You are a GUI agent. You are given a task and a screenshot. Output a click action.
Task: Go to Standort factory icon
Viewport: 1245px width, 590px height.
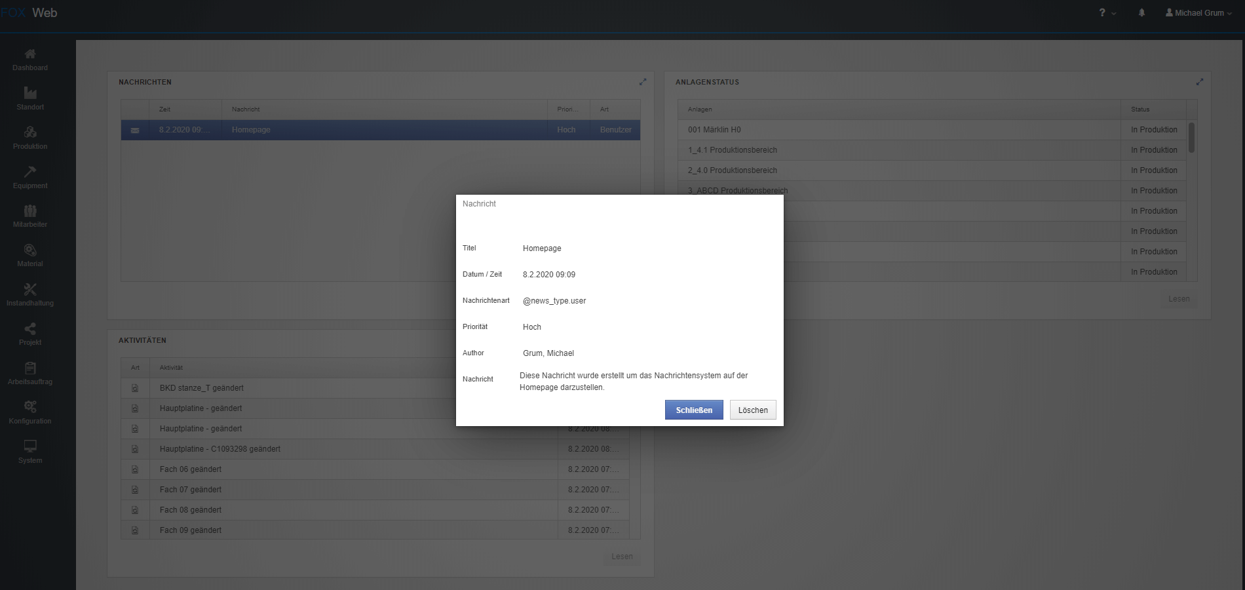[x=30, y=94]
